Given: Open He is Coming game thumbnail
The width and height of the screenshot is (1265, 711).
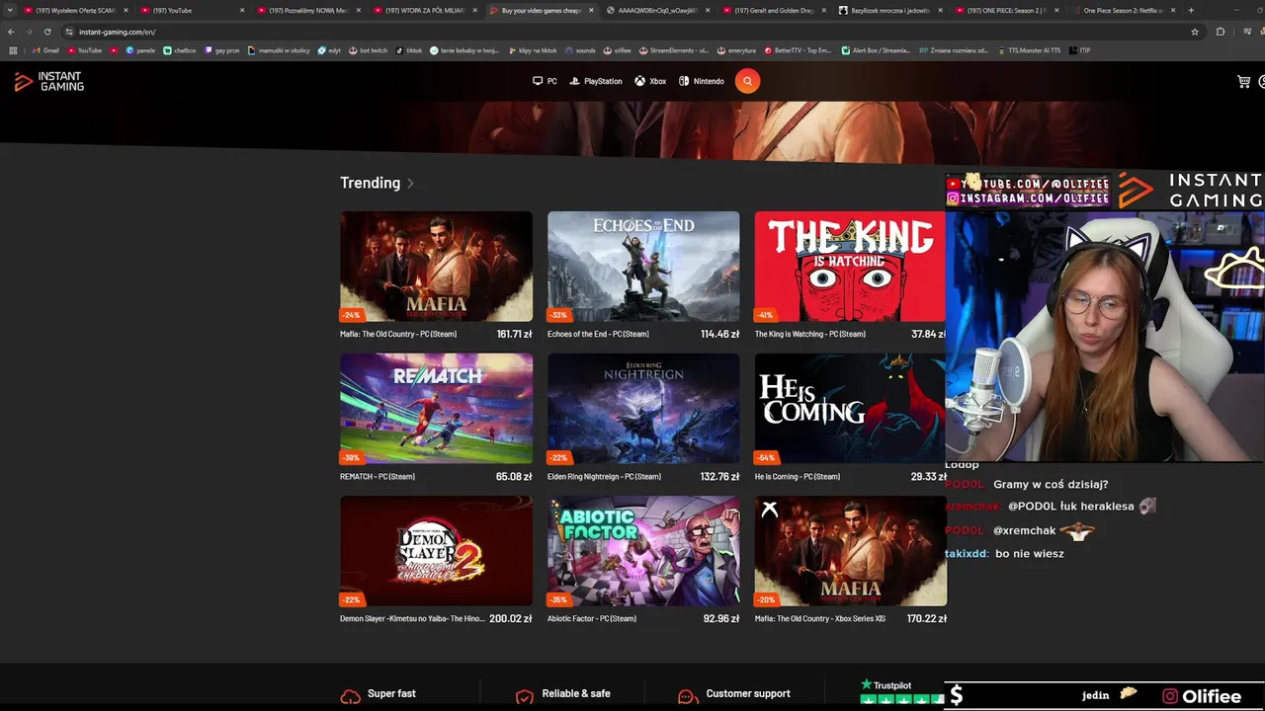Looking at the screenshot, I should [x=850, y=408].
